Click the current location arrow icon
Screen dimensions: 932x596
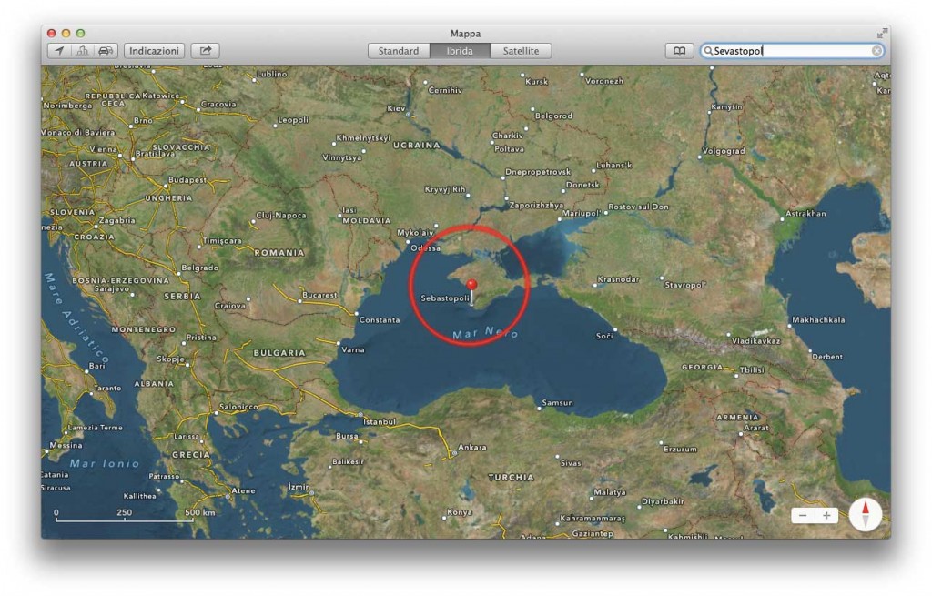tap(59, 51)
